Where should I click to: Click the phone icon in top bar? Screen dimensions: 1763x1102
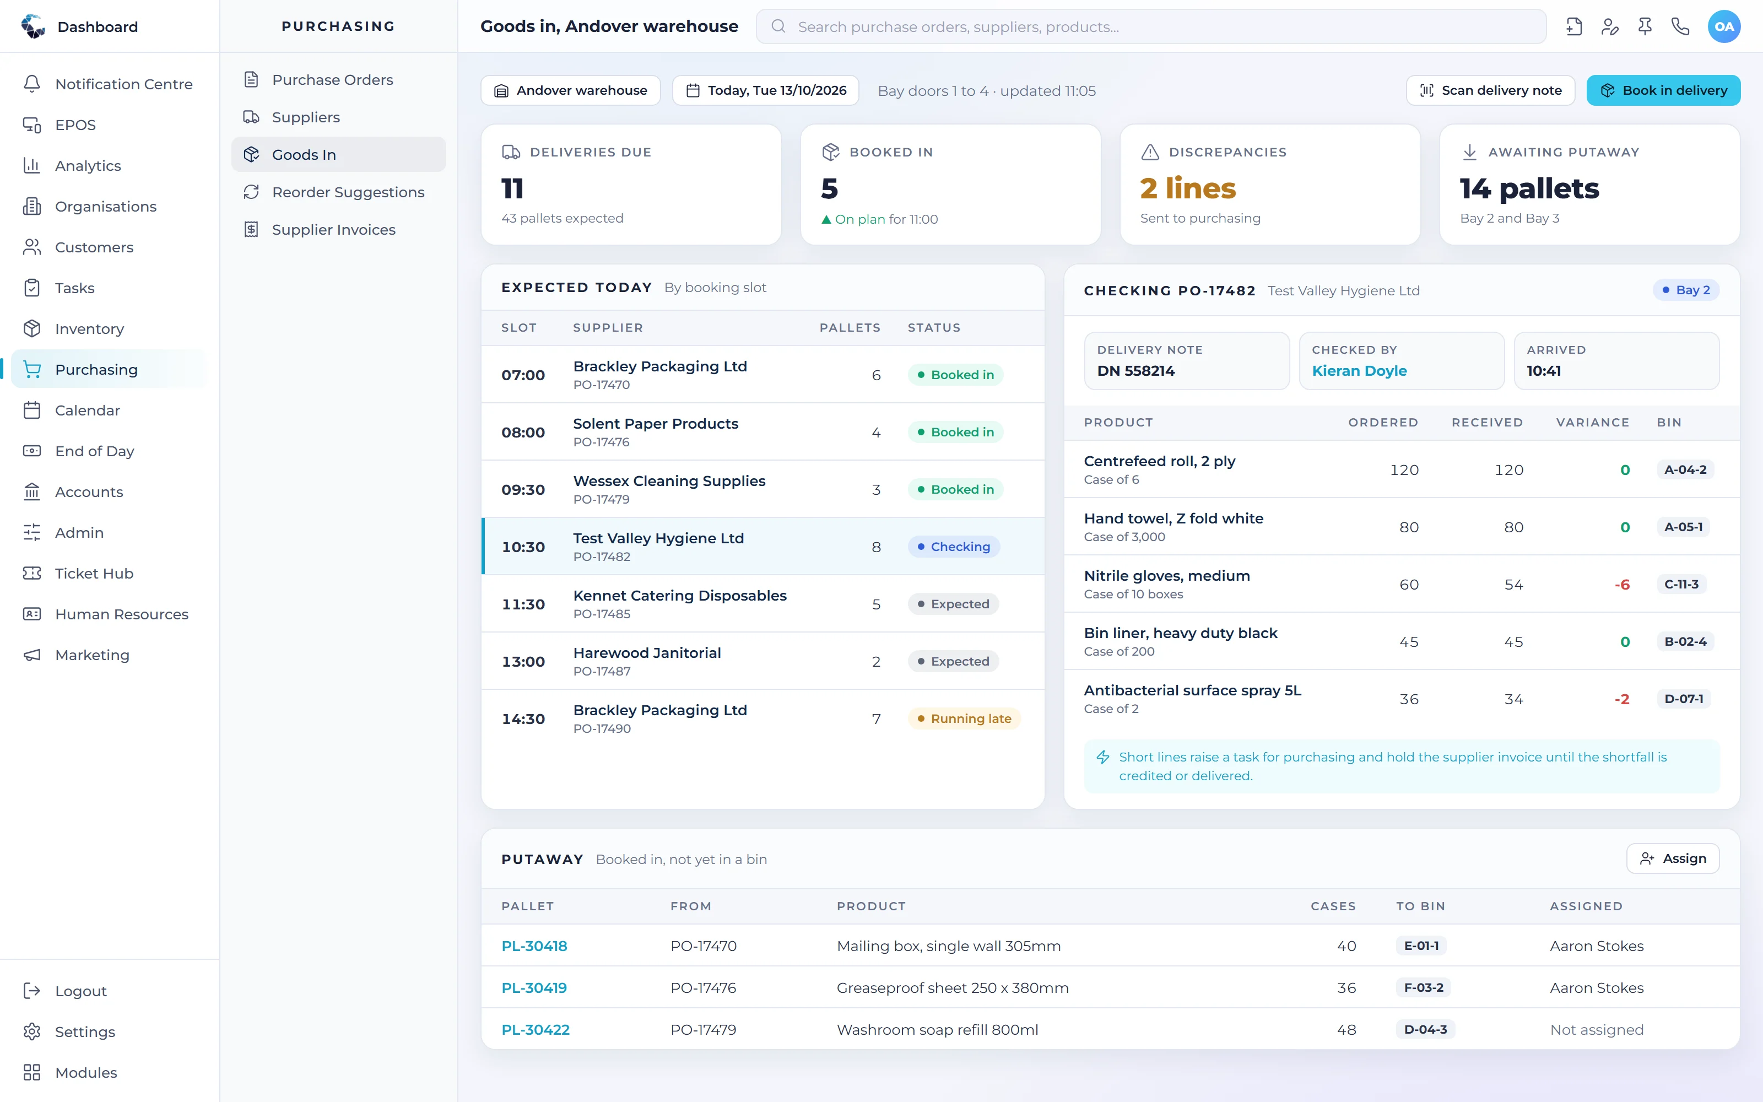(1680, 27)
